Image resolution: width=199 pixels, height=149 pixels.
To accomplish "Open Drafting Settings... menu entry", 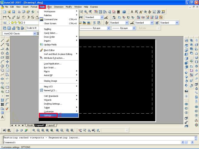I will 53,104.
